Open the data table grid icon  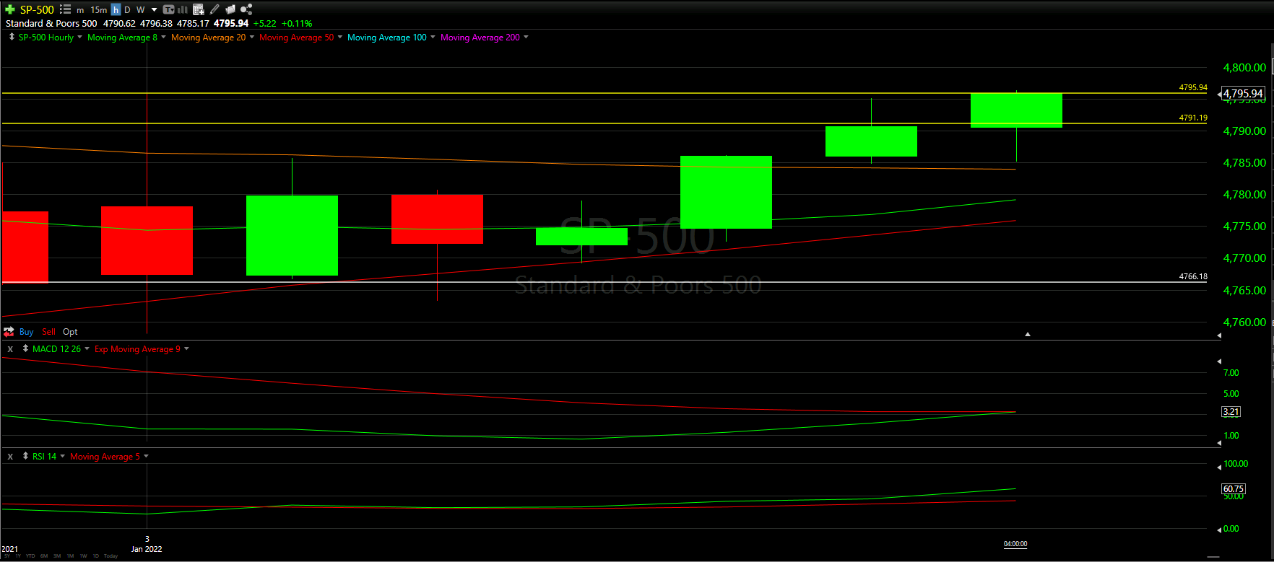[x=199, y=9]
